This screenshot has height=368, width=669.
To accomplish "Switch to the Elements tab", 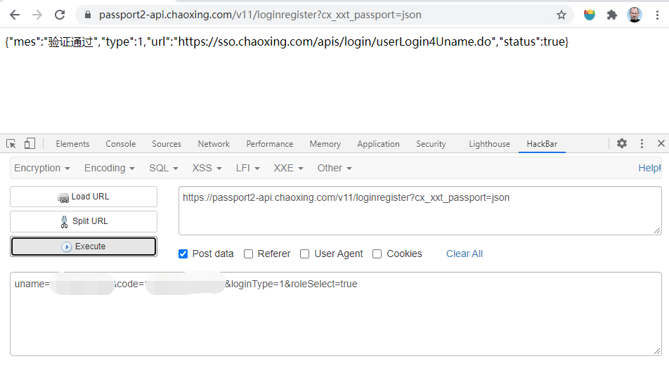I will coord(72,144).
